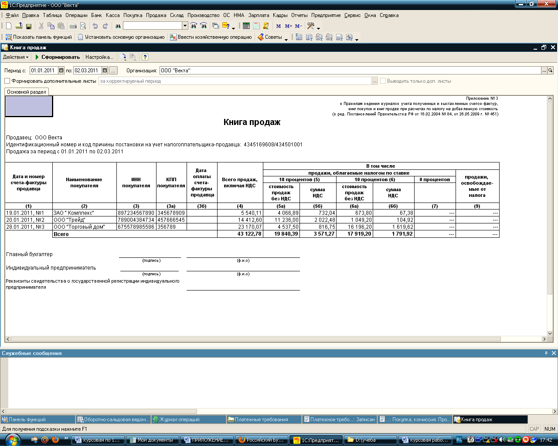This screenshot has height=446, width=558.
Task: Switch to 'Журнал операций' window tab
Action: coord(188,419)
